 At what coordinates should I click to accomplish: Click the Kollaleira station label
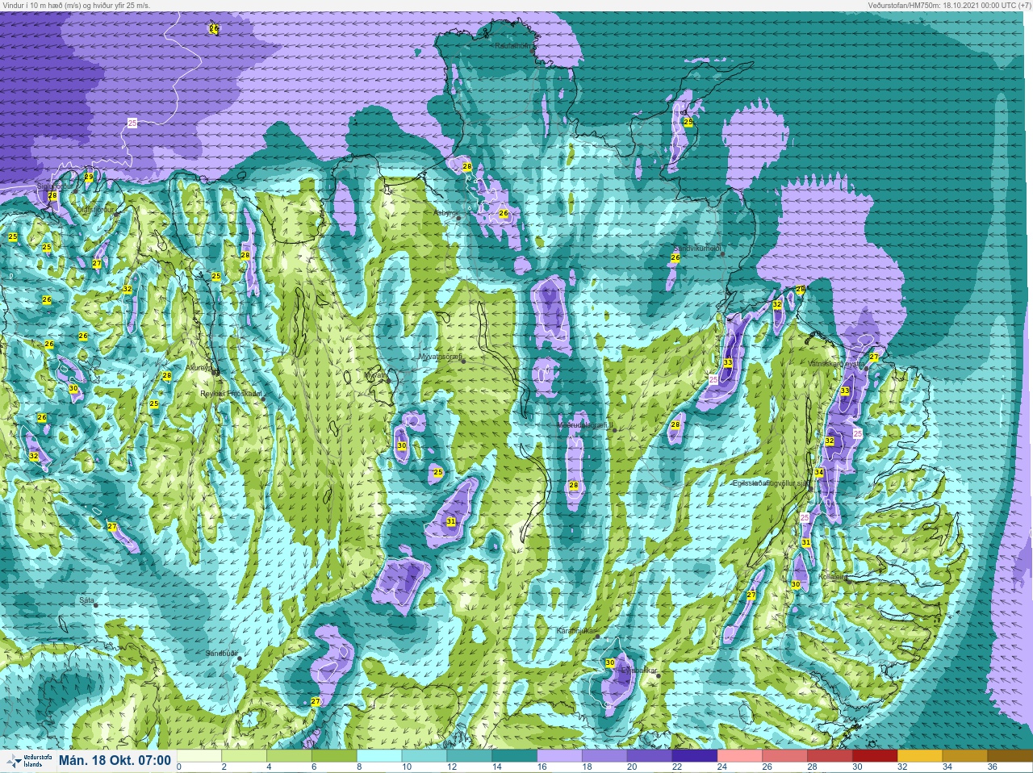834,577
